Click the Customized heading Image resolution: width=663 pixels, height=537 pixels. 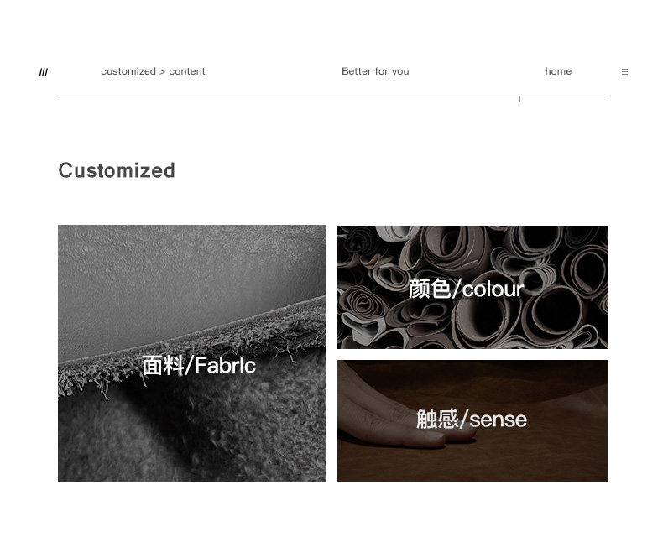point(117,171)
